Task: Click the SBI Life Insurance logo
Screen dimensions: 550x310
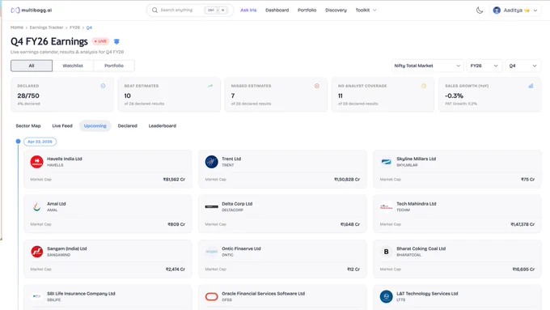Action: coord(37,297)
